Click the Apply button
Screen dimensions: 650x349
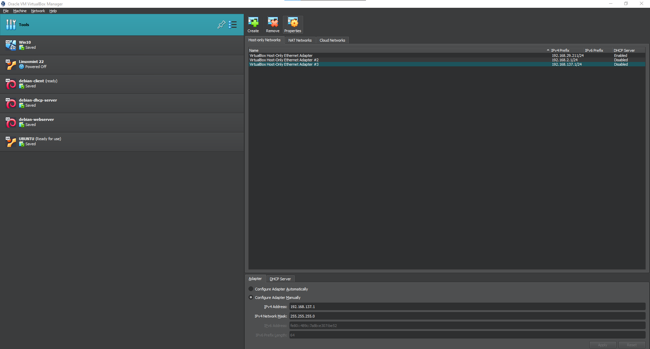click(x=602, y=345)
